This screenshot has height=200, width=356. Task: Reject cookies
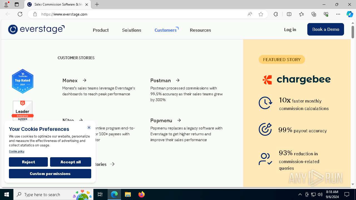coord(28,162)
